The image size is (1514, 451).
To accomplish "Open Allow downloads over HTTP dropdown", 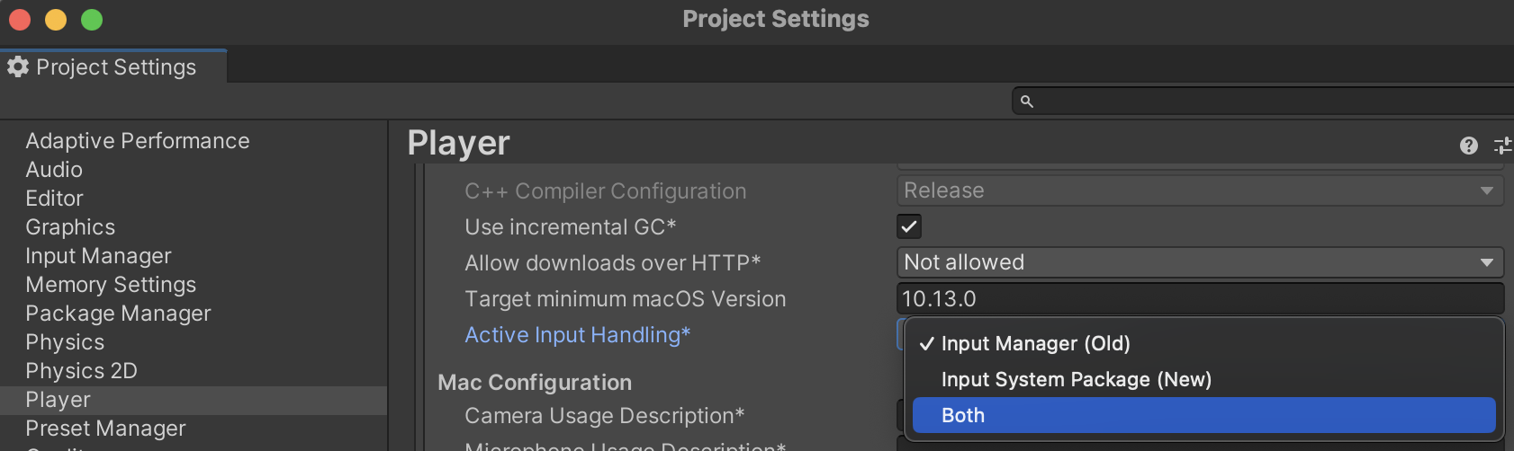I will coord(1200,262).
